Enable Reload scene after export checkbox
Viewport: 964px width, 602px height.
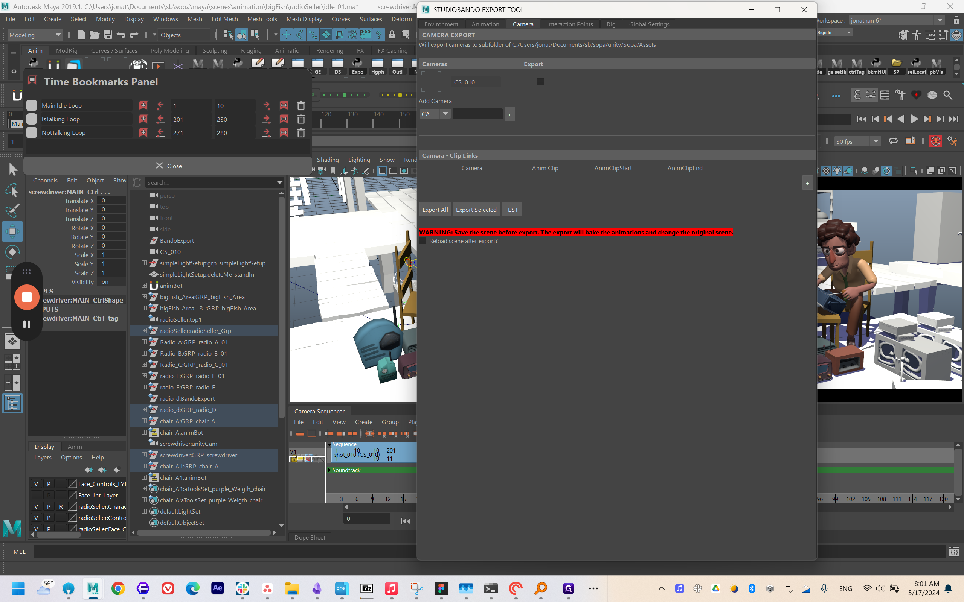(x=423, y=241)
